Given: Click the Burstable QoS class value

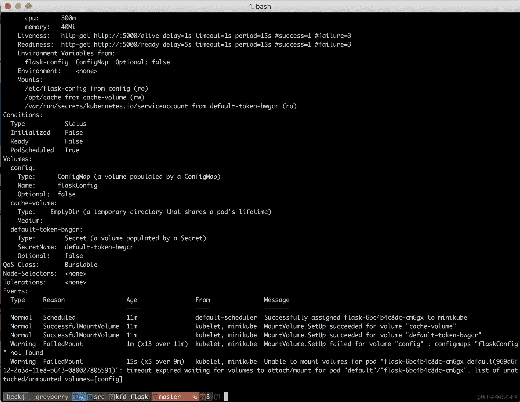Looking at the screenshot, I should pos(81,264).
